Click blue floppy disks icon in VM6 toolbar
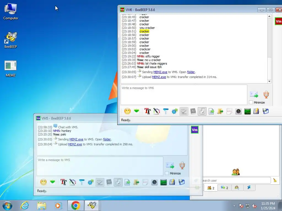 click(266, 112)
